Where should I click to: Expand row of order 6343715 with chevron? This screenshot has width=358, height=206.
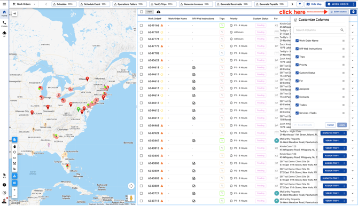(353, 201)
